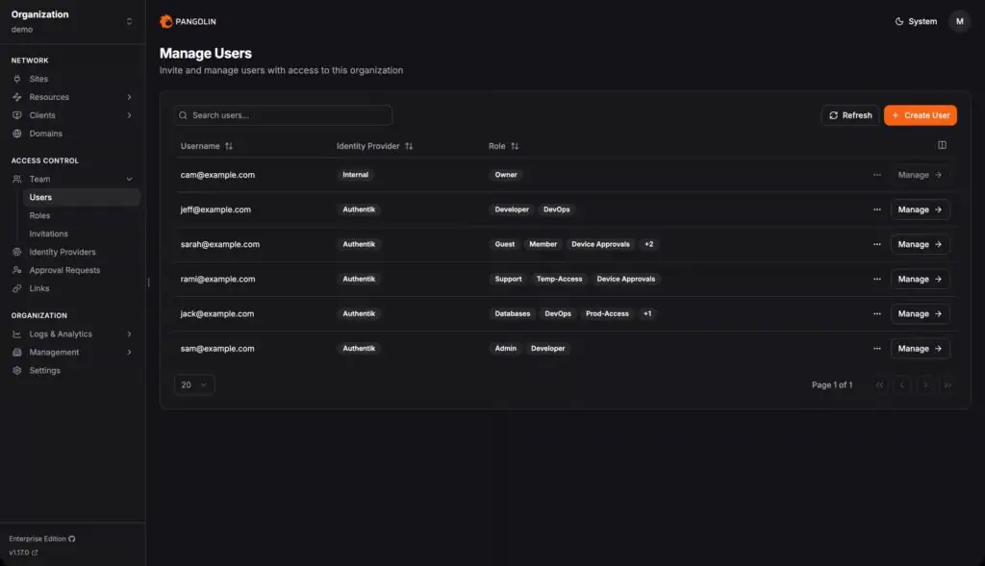This screenshot has width=985, height=566.
Task: Click the Pangolin logo icon
Action: tap(166, 21)
